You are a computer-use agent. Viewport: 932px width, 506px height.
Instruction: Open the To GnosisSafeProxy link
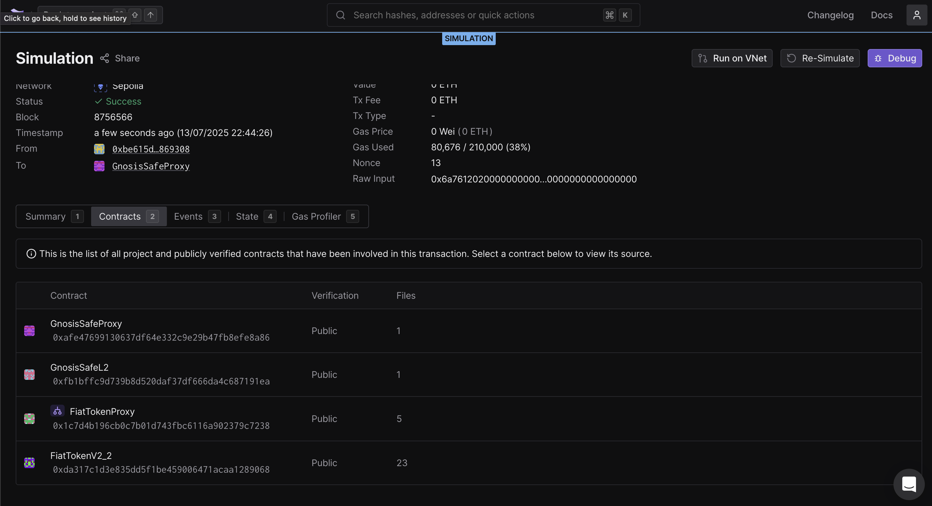point(151,166)
